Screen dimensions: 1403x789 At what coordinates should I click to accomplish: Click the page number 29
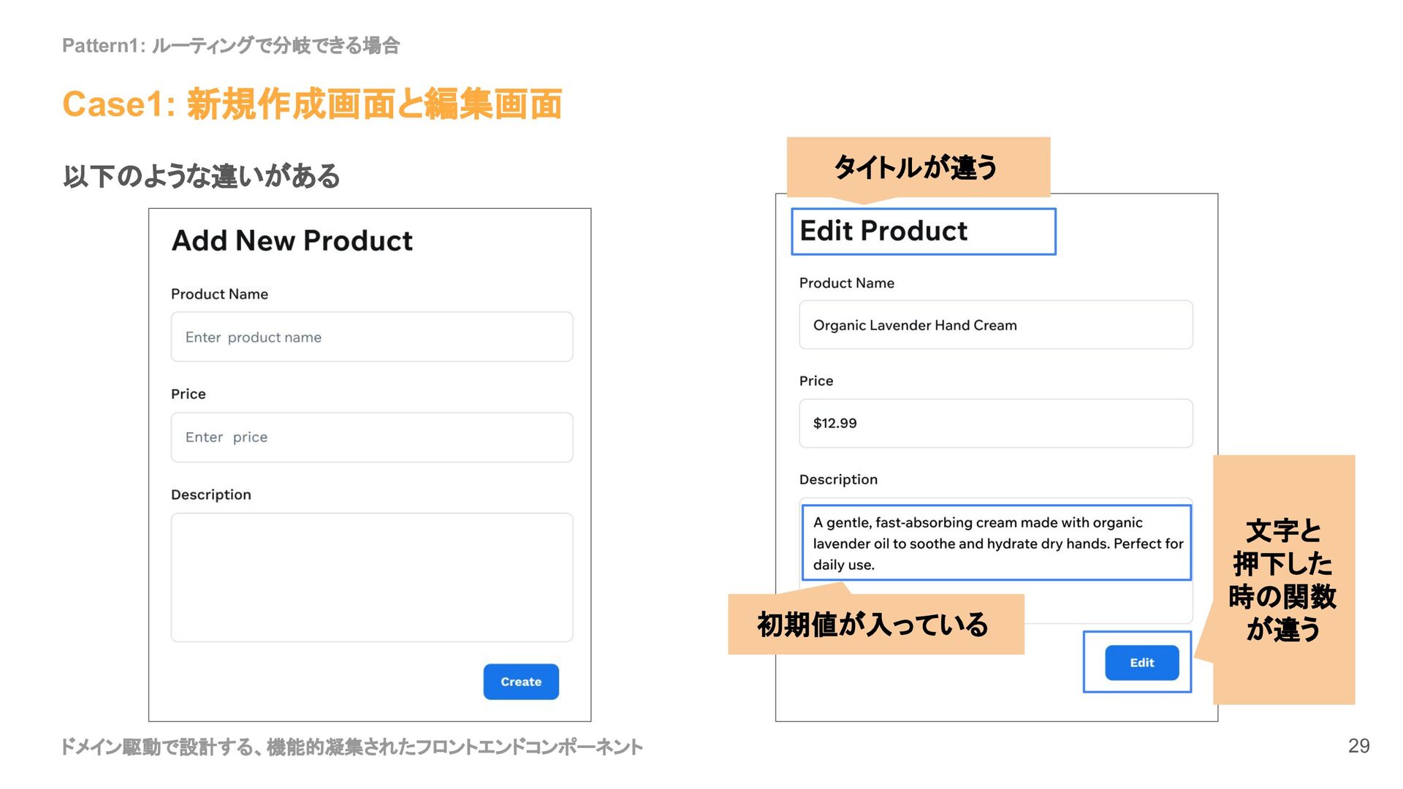click(x=1358, y=746)
